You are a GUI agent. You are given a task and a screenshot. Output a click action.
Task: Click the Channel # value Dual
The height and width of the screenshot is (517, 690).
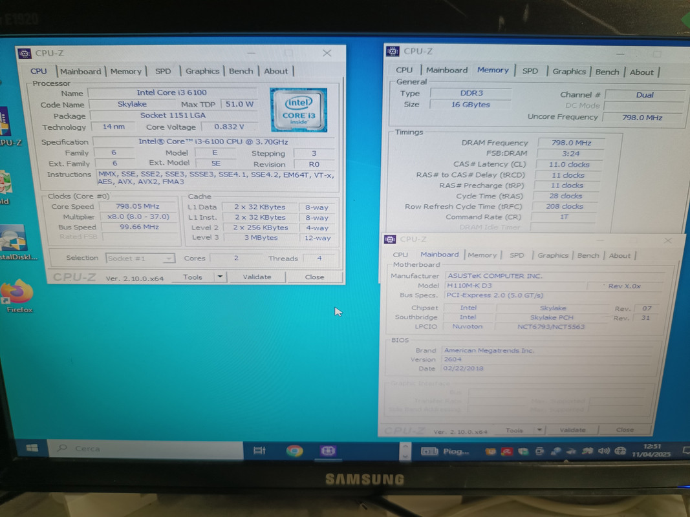point(645,94)
